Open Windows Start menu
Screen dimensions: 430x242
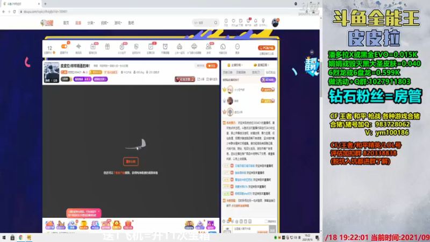[4, 238]
